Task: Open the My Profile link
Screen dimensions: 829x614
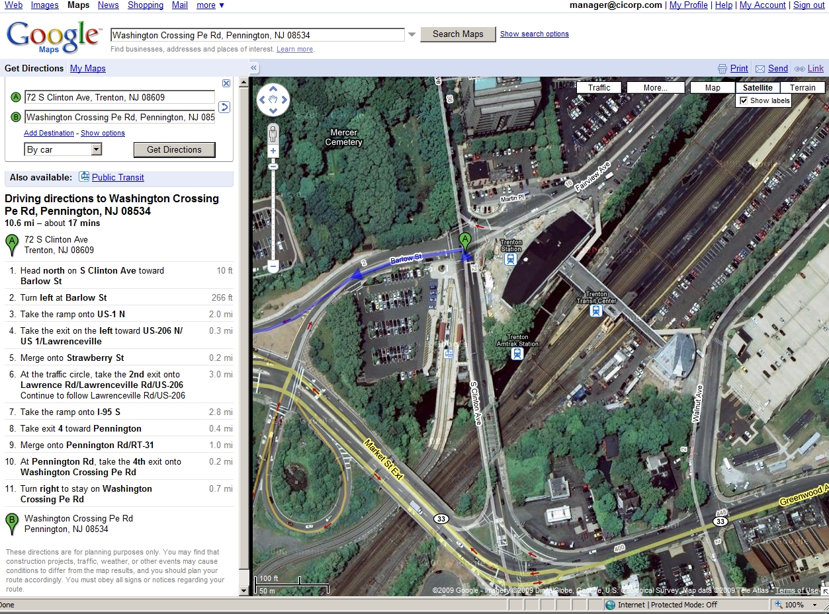Action: 689,5
